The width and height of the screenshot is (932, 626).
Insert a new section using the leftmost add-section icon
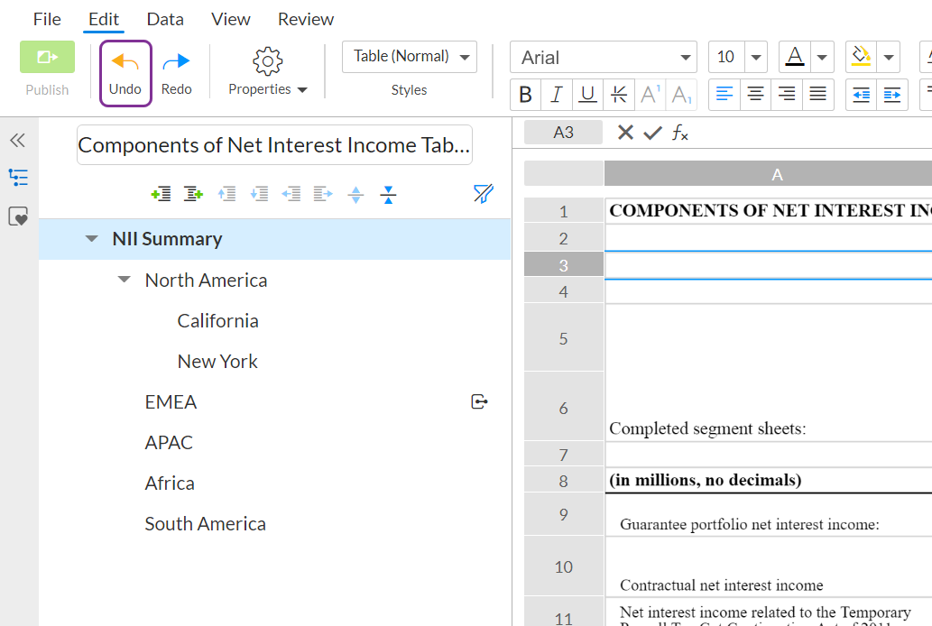click(161, 193)
